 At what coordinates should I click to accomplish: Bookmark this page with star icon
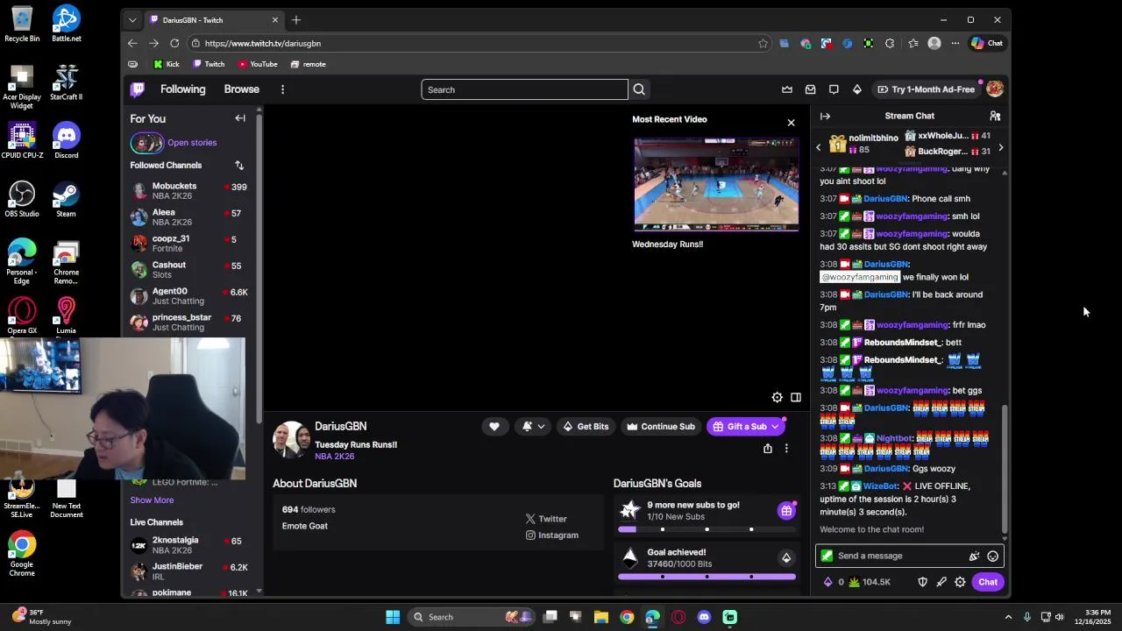click(763, 43)
